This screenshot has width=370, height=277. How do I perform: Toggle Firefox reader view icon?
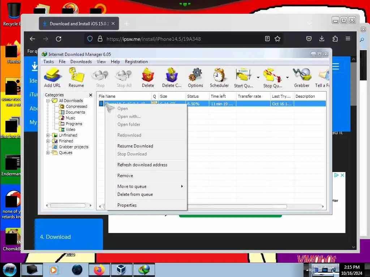[267, 39]
